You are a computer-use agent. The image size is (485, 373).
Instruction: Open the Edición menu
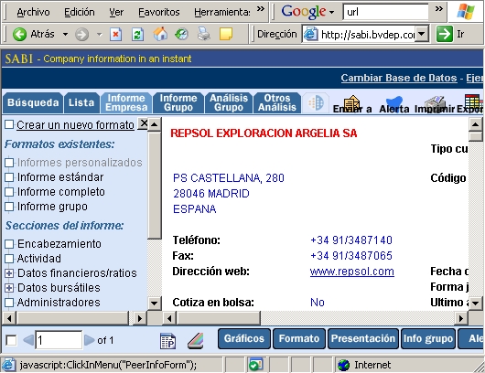pyautogui.click(x=80, y=12)
